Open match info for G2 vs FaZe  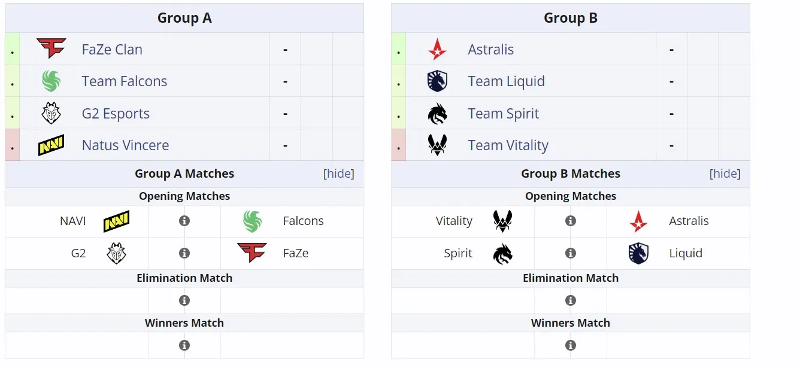click(x=184, y=253)
